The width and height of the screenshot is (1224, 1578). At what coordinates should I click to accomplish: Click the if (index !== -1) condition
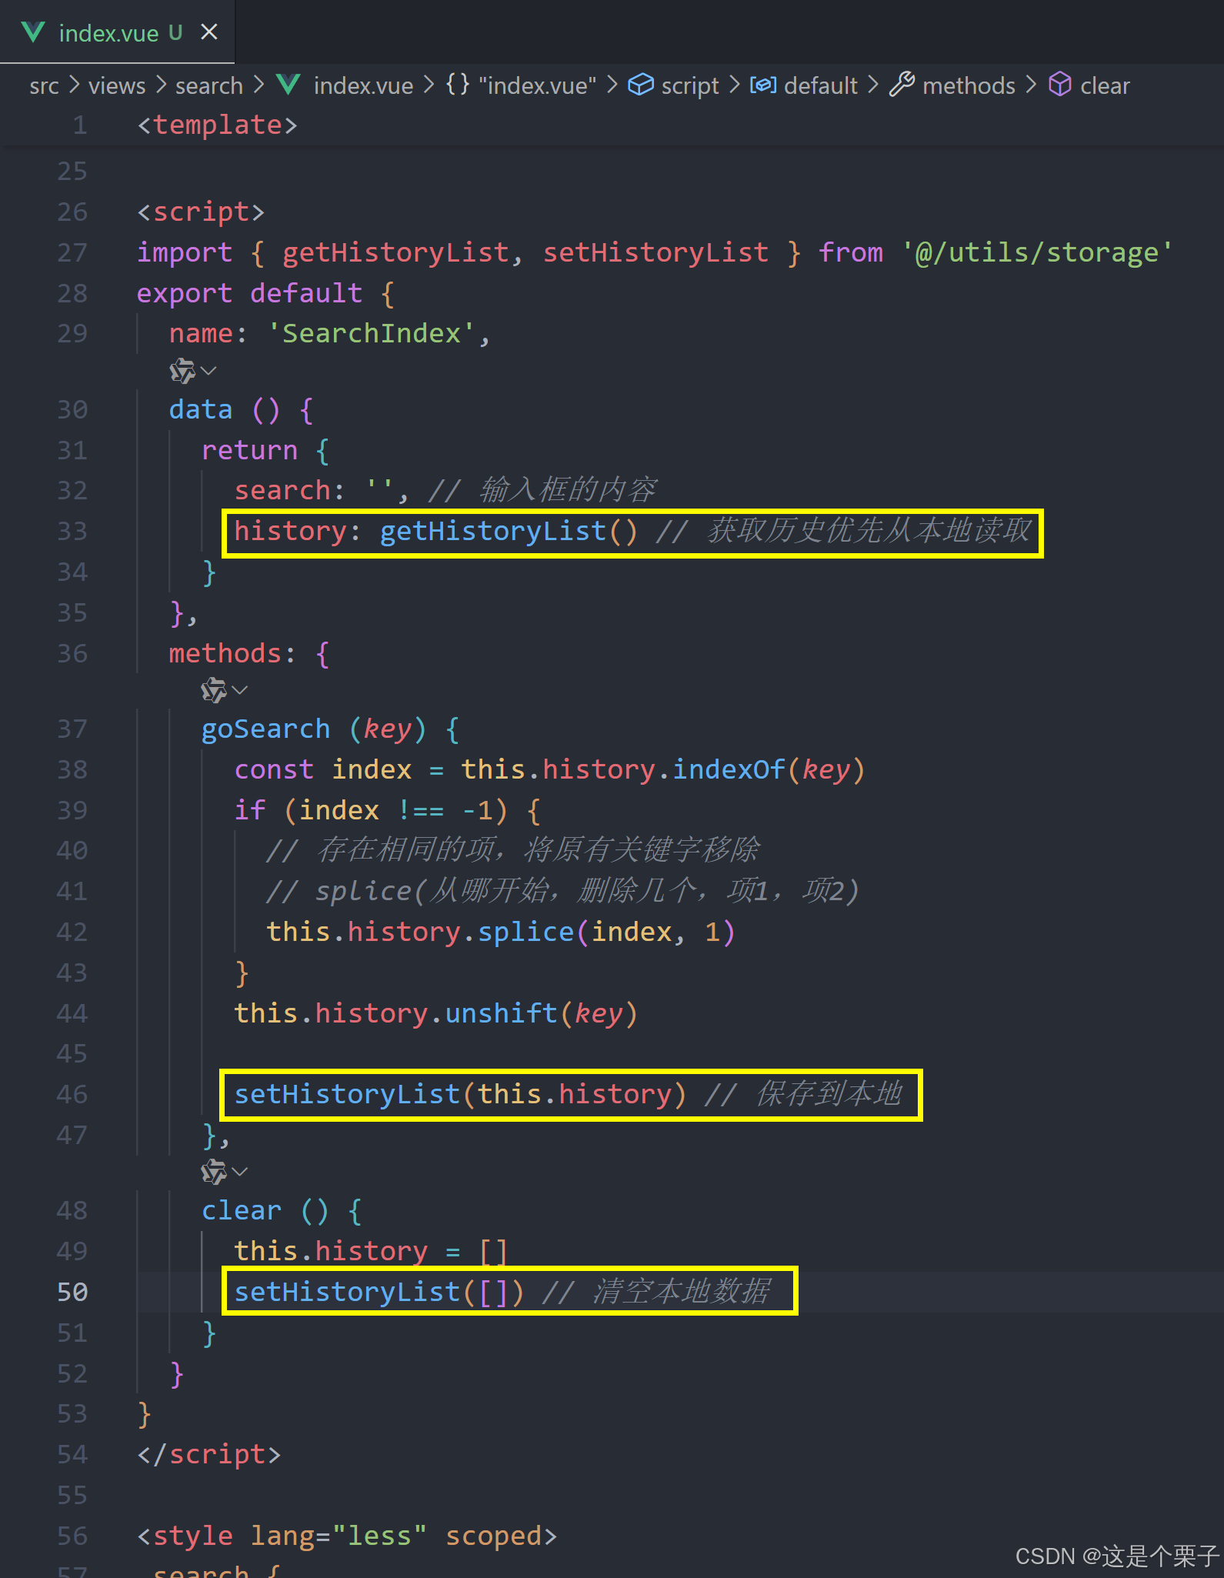point(388,810)
